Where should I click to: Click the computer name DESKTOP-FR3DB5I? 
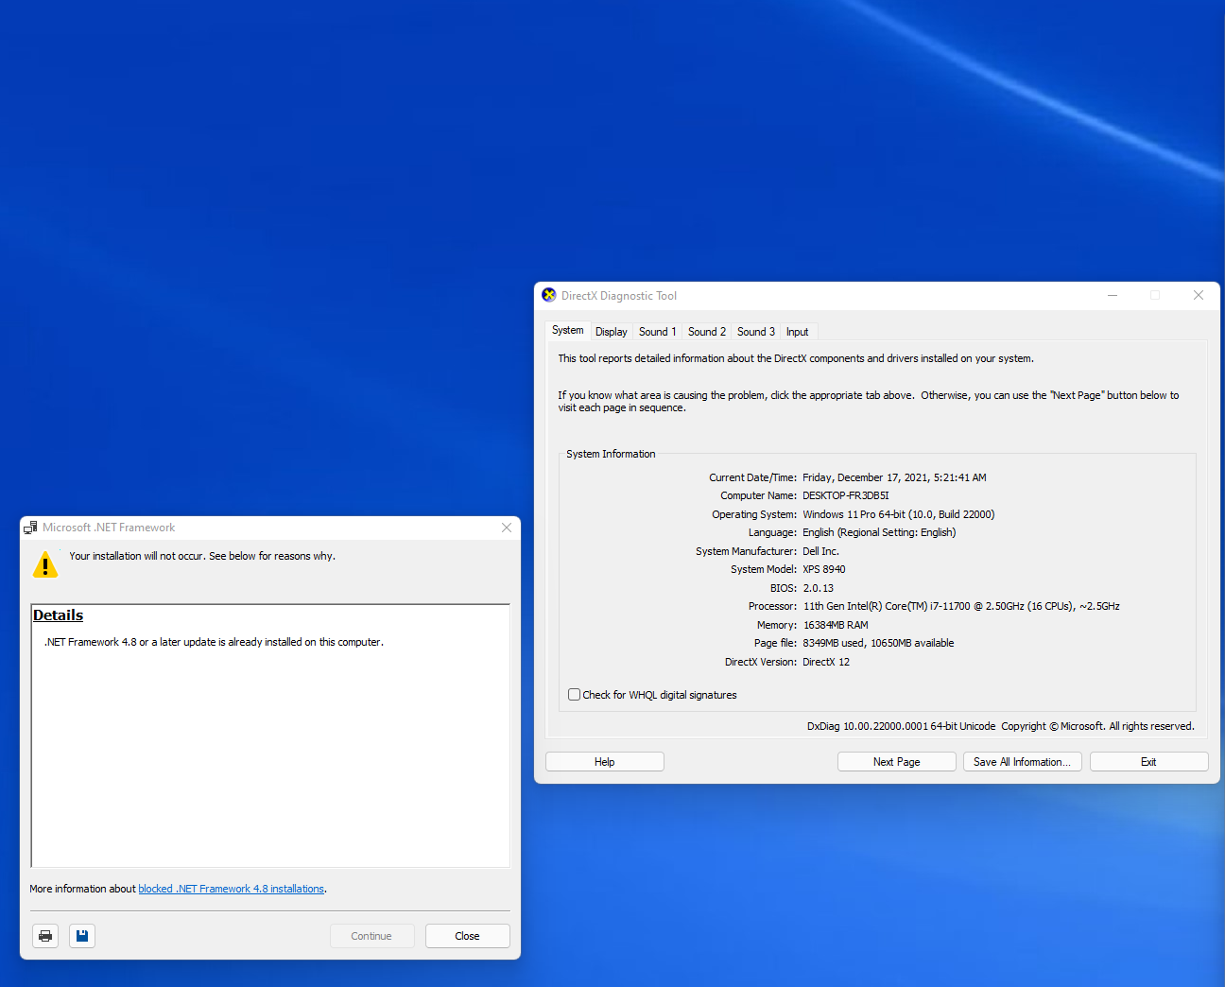pos(846,495)
